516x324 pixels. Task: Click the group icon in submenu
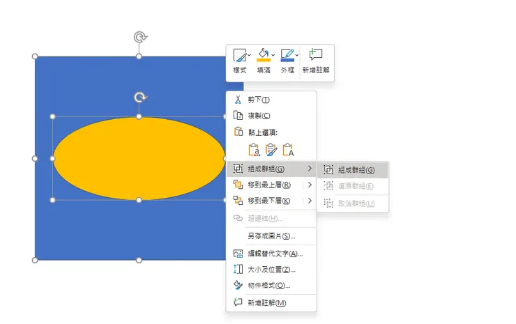click(328, 170)
